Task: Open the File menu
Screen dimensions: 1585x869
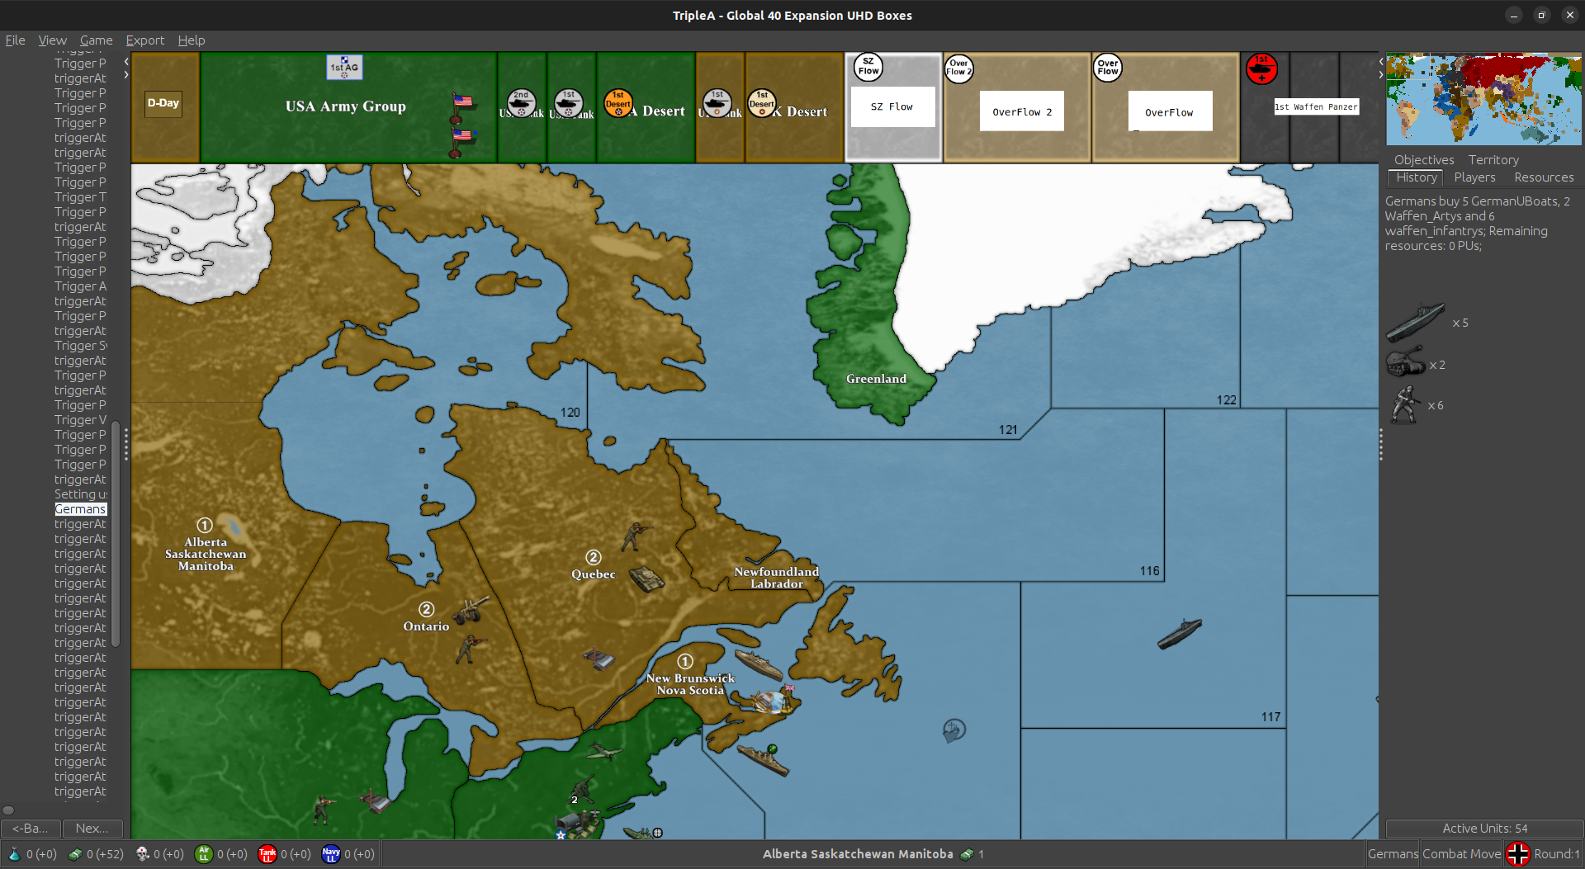Action: 15,40
